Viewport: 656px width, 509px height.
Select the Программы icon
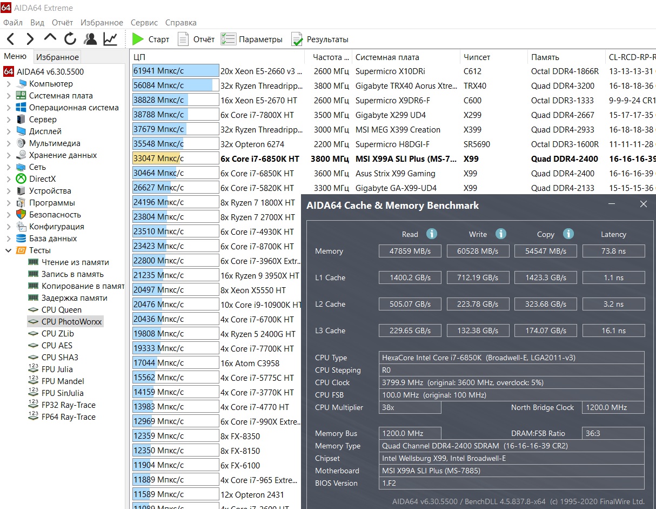(21, 203)
